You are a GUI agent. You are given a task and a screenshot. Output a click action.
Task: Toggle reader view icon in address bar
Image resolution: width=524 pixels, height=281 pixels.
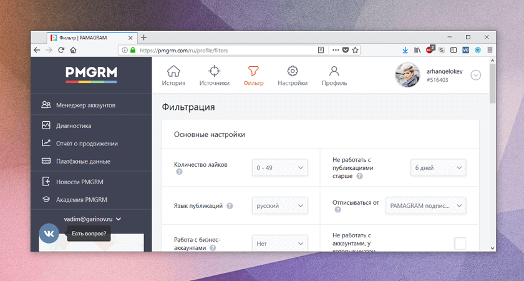tap(321, 50)
